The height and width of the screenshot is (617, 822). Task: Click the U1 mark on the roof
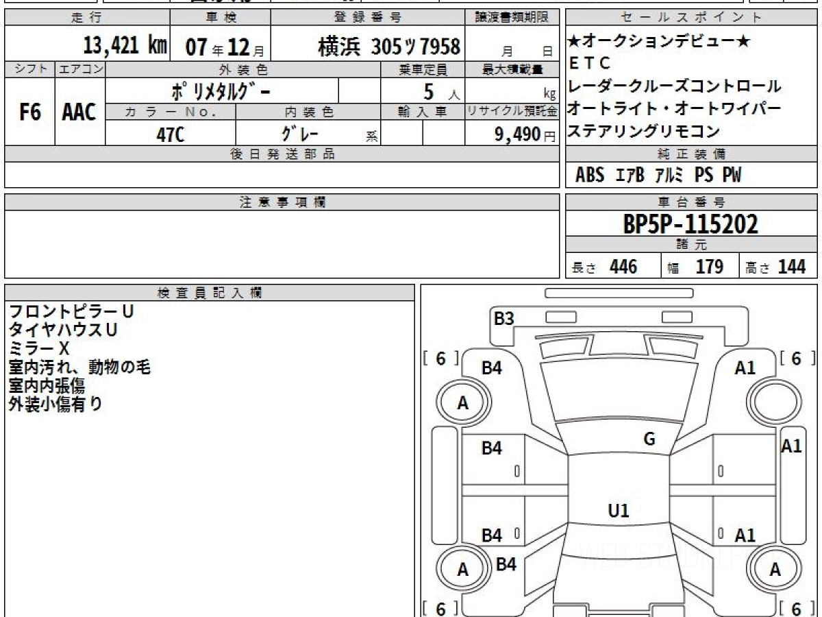pos(619,510)
